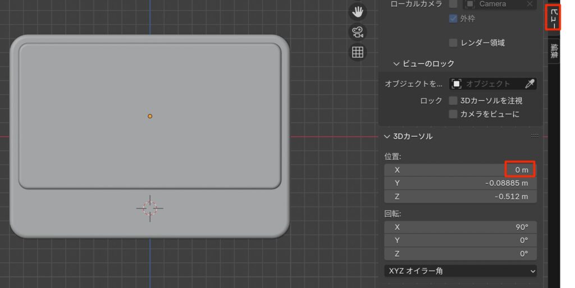Viewport: 575px width, 288px height.
Task: Enable 3Dカーソルを注視 lock option
Action: [x=453, y=101]
